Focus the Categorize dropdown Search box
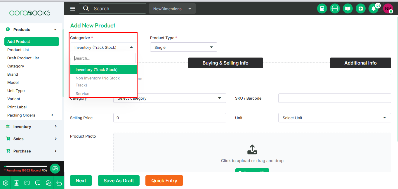Viewport: 398px width, 189px height. coord(104,58)
